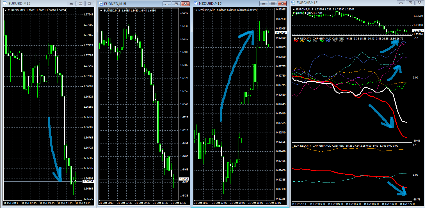Close the EURCHF,M15 chart window

point(419,3)
